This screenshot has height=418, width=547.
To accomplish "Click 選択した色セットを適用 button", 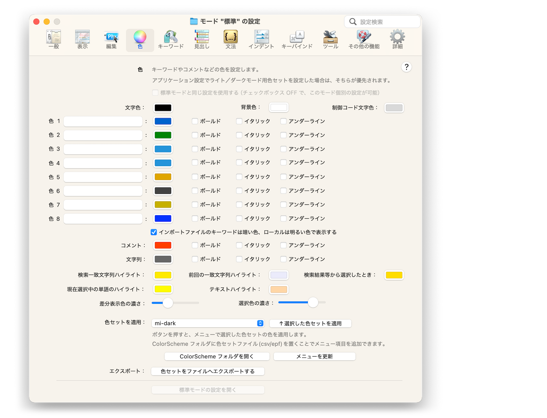I will 310,323.
